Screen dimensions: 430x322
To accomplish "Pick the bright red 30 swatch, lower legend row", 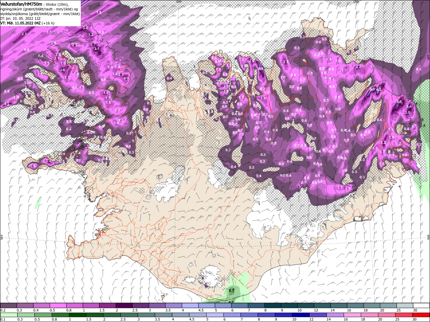I will (421, 315).
